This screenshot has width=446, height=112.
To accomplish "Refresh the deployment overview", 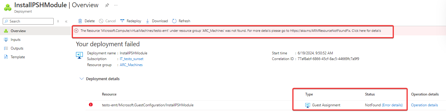I will coord(181,21).
